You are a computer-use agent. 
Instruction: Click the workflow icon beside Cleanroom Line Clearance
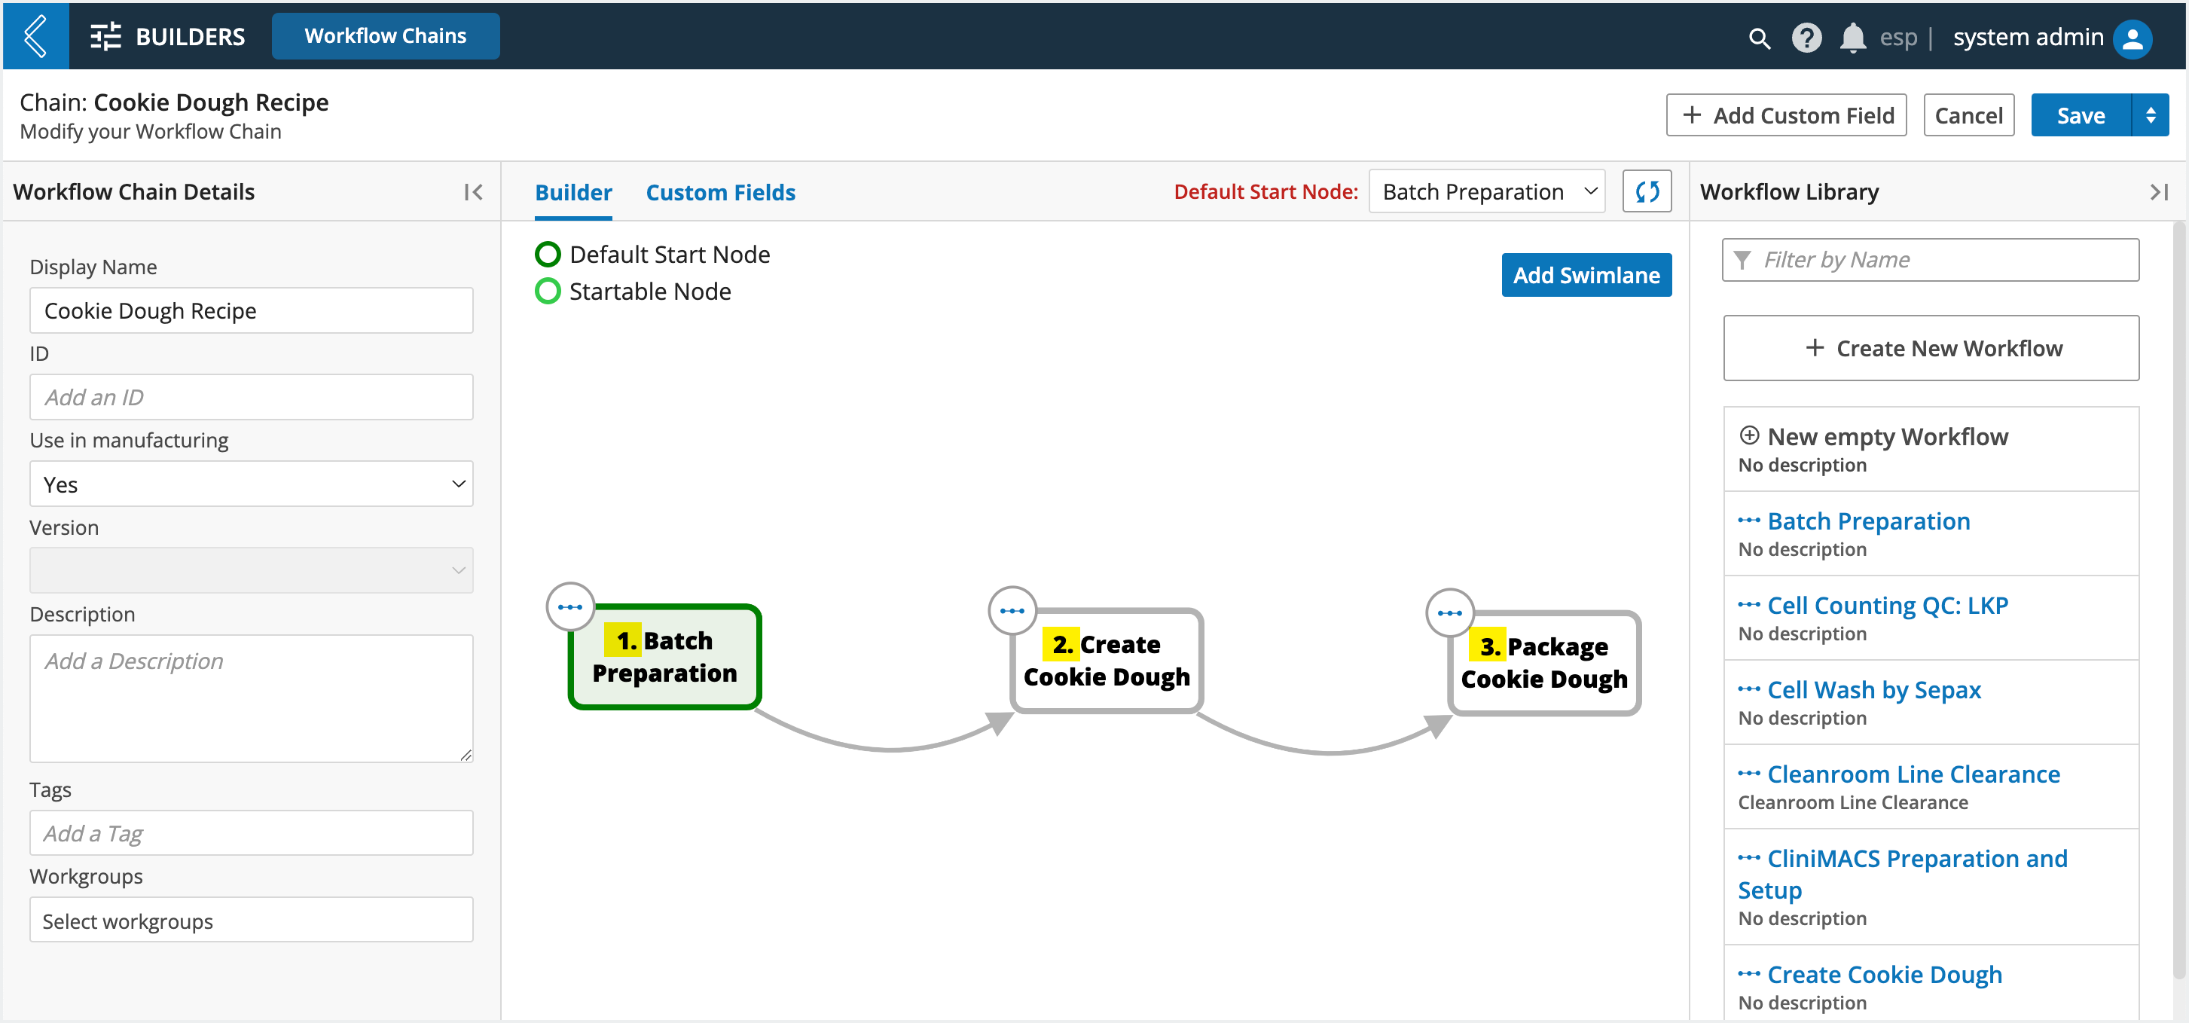point(1749,773)
